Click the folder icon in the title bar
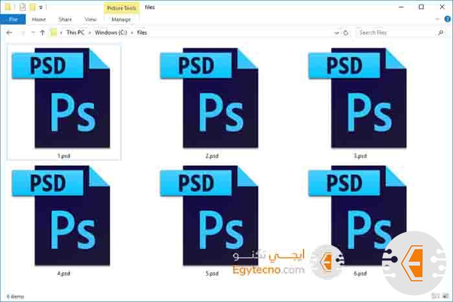453x302 pixels. pos(8,7)
